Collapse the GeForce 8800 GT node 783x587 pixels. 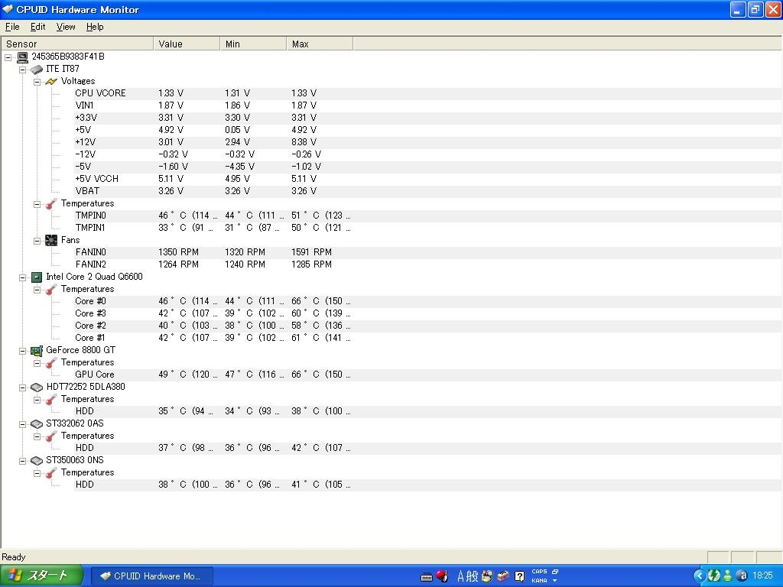(22, 350)
